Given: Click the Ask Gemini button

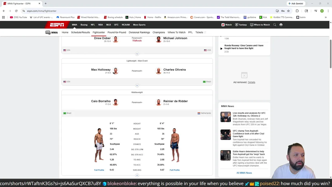Looking at the screenshot, I should [296, 4].
